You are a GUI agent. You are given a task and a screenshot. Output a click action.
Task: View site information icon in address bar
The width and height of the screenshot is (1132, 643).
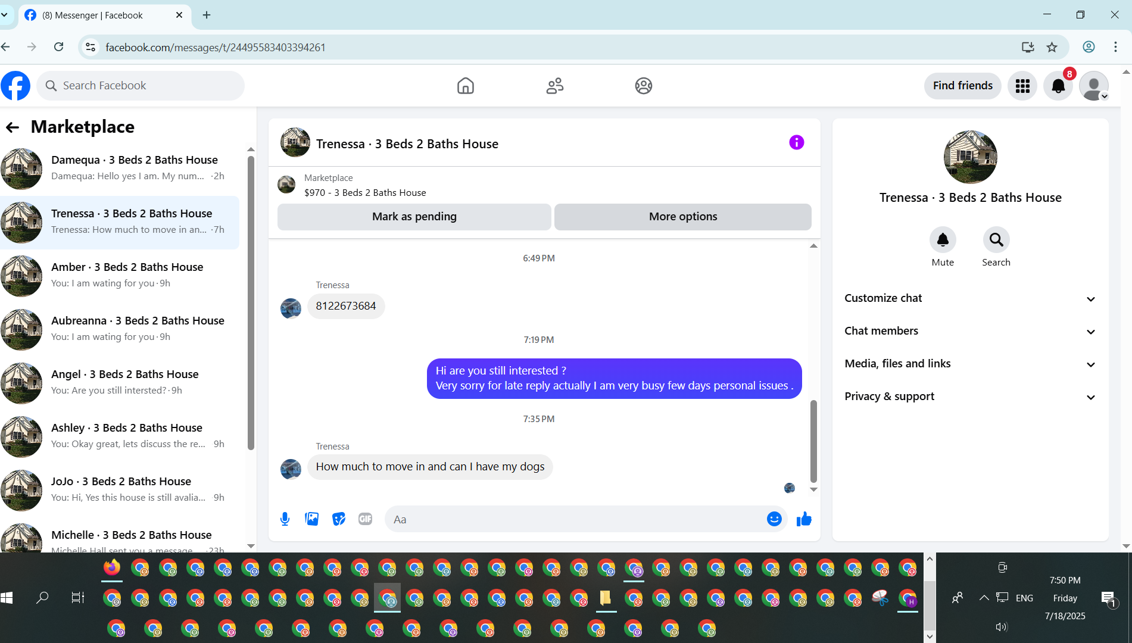tap(91, 47)
